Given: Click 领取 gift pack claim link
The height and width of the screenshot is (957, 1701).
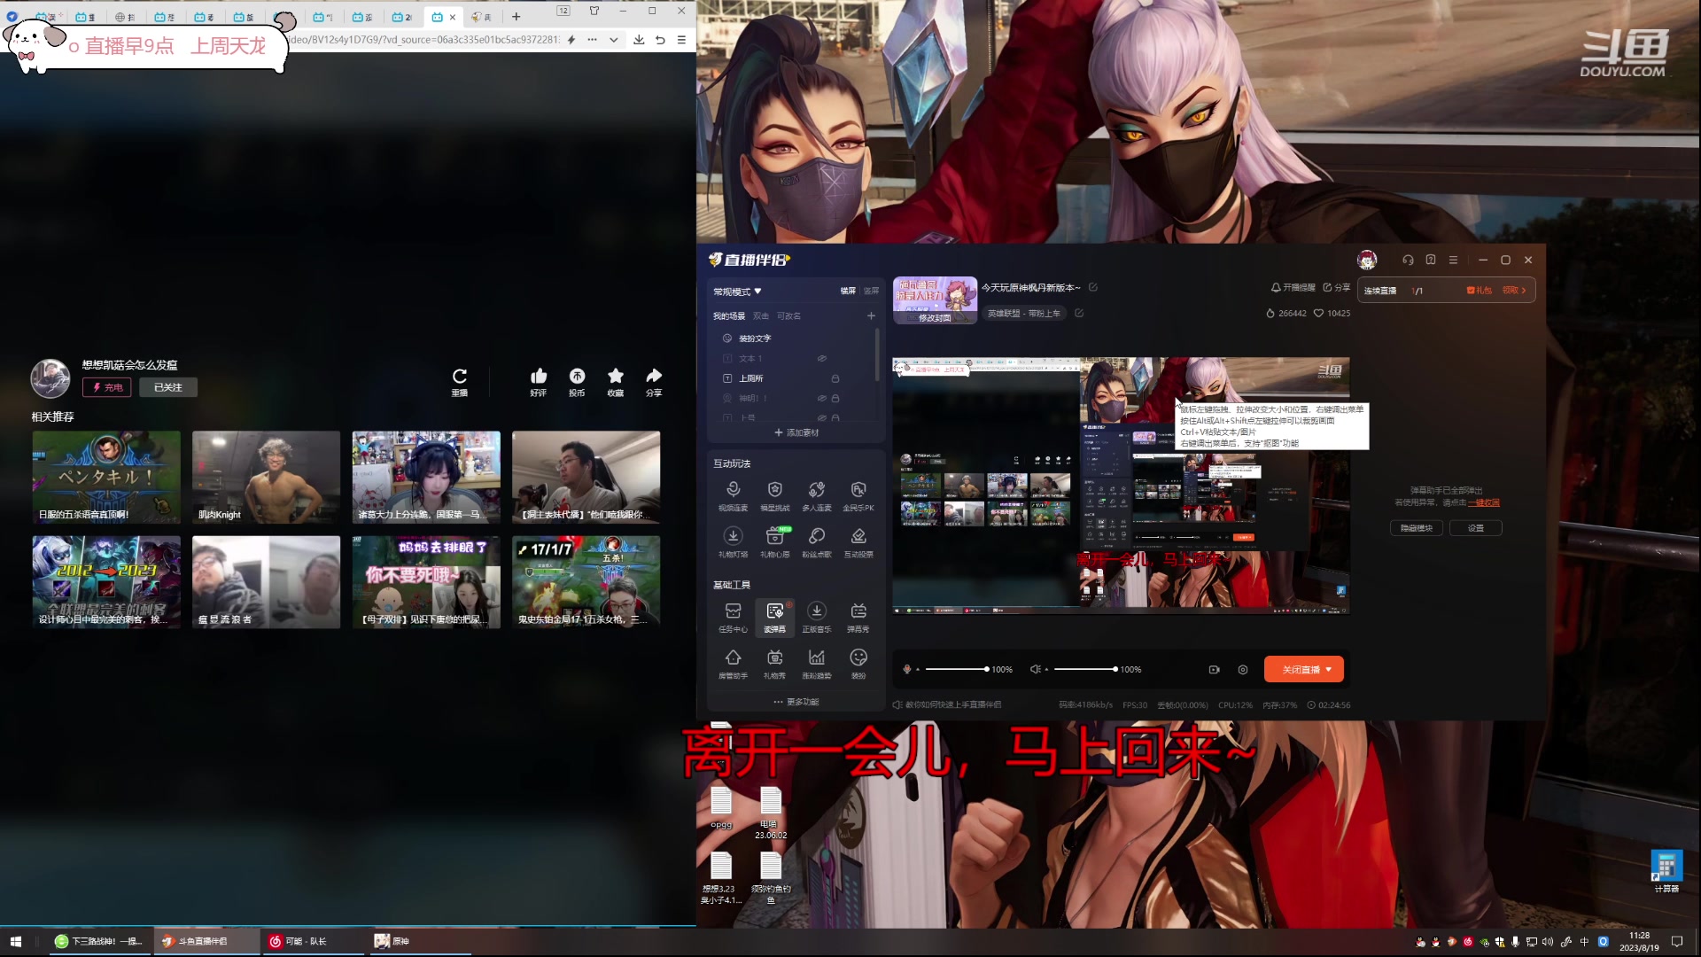Looking at the screenshot, I should 1514,291.
